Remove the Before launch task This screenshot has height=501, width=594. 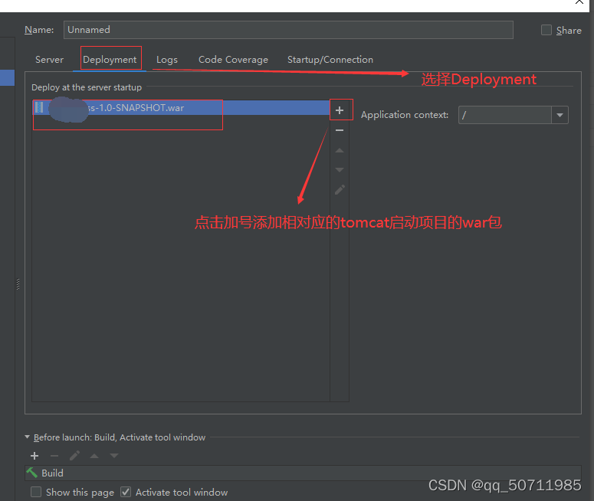coord(54,456)
